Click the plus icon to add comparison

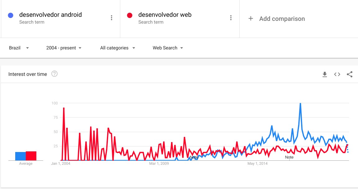coord(251,18)
